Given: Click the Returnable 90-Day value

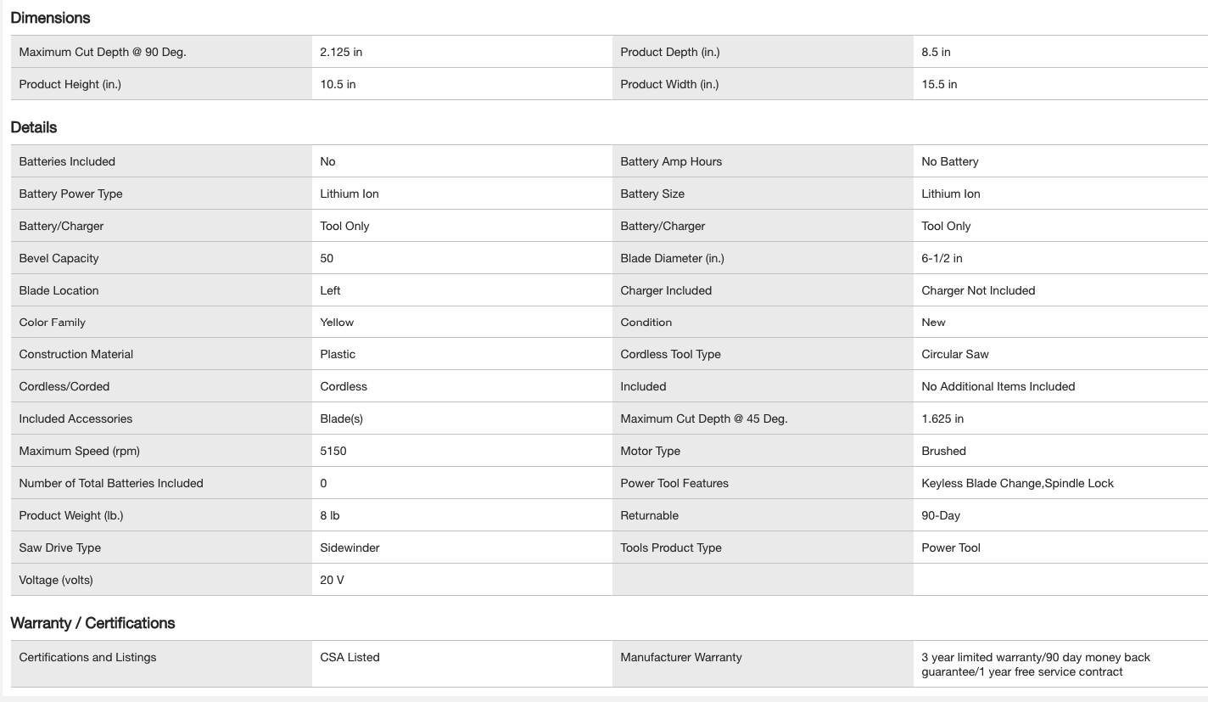Looking at the screenshot, I should tap(941, 515).
